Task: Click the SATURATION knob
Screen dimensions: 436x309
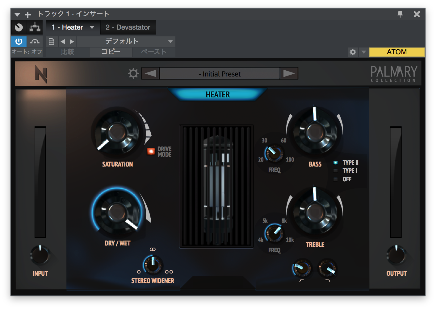Action: coord(117,133)
